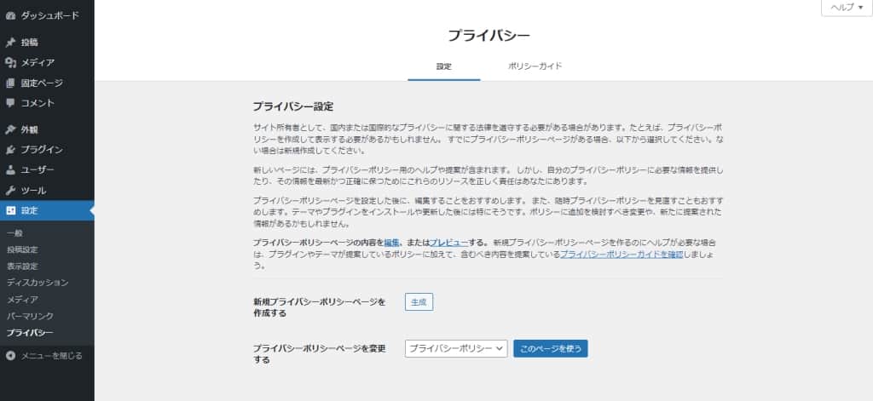Image resolution: width=873 pixels, height=401 pixels.
Task: Click the このページを使う button
Action: click(550, 348)
